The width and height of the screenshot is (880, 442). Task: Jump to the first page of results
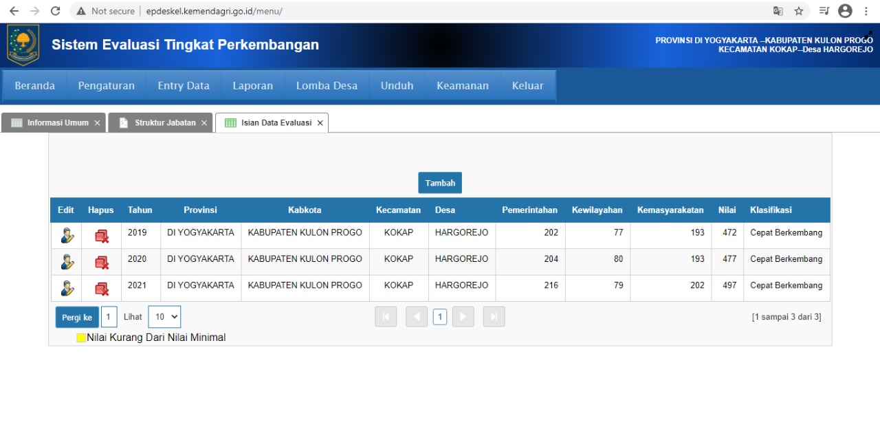386,316
